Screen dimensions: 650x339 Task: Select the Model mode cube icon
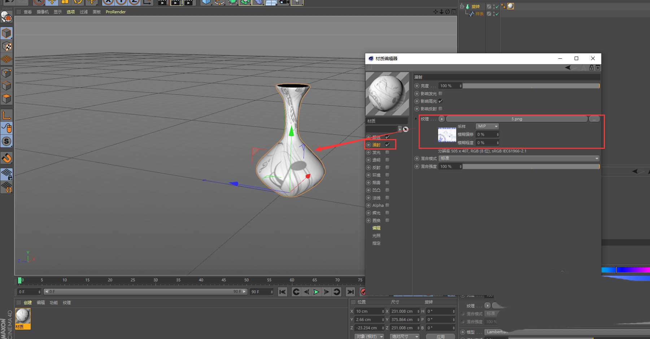(6, 33)
